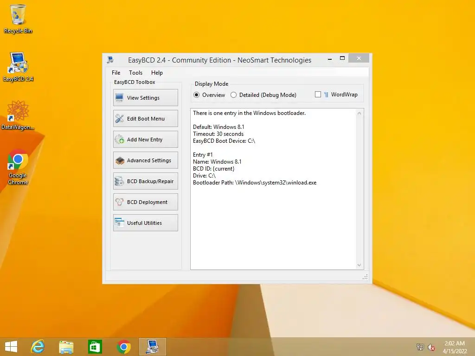Open the Edit Boot Menu section
Image resolution: width=475 pixels, height=356 pixels.
[145, 118]
